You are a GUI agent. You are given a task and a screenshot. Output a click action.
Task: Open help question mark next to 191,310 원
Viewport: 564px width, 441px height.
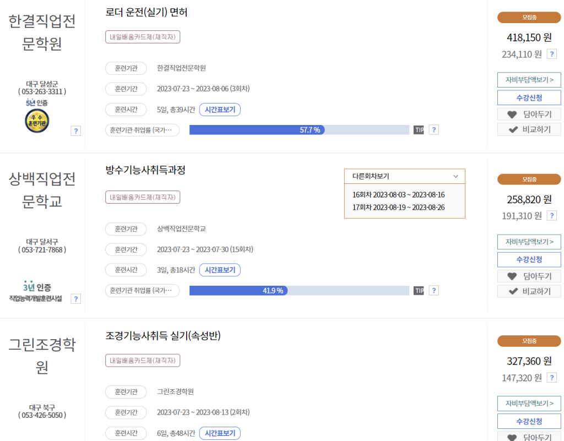pyautogui.click(x=552, y=215)
